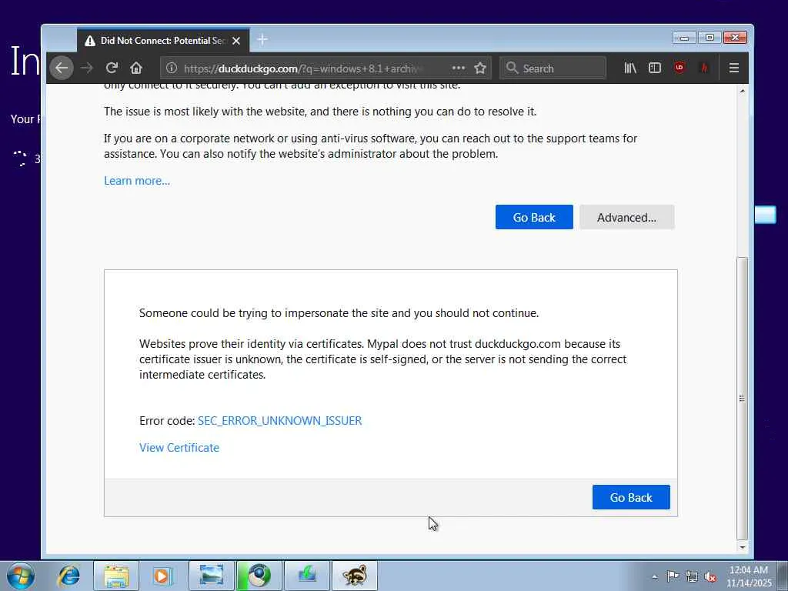Open the Library toolbar icon
788x591 pixels.
[630, 68]
